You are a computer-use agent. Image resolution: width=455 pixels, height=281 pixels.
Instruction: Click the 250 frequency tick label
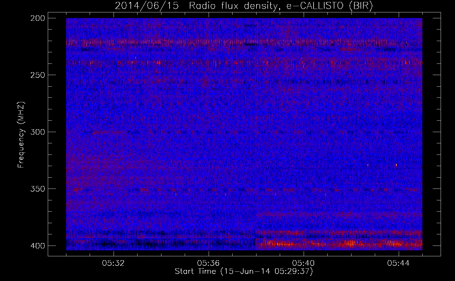(37, 75)
